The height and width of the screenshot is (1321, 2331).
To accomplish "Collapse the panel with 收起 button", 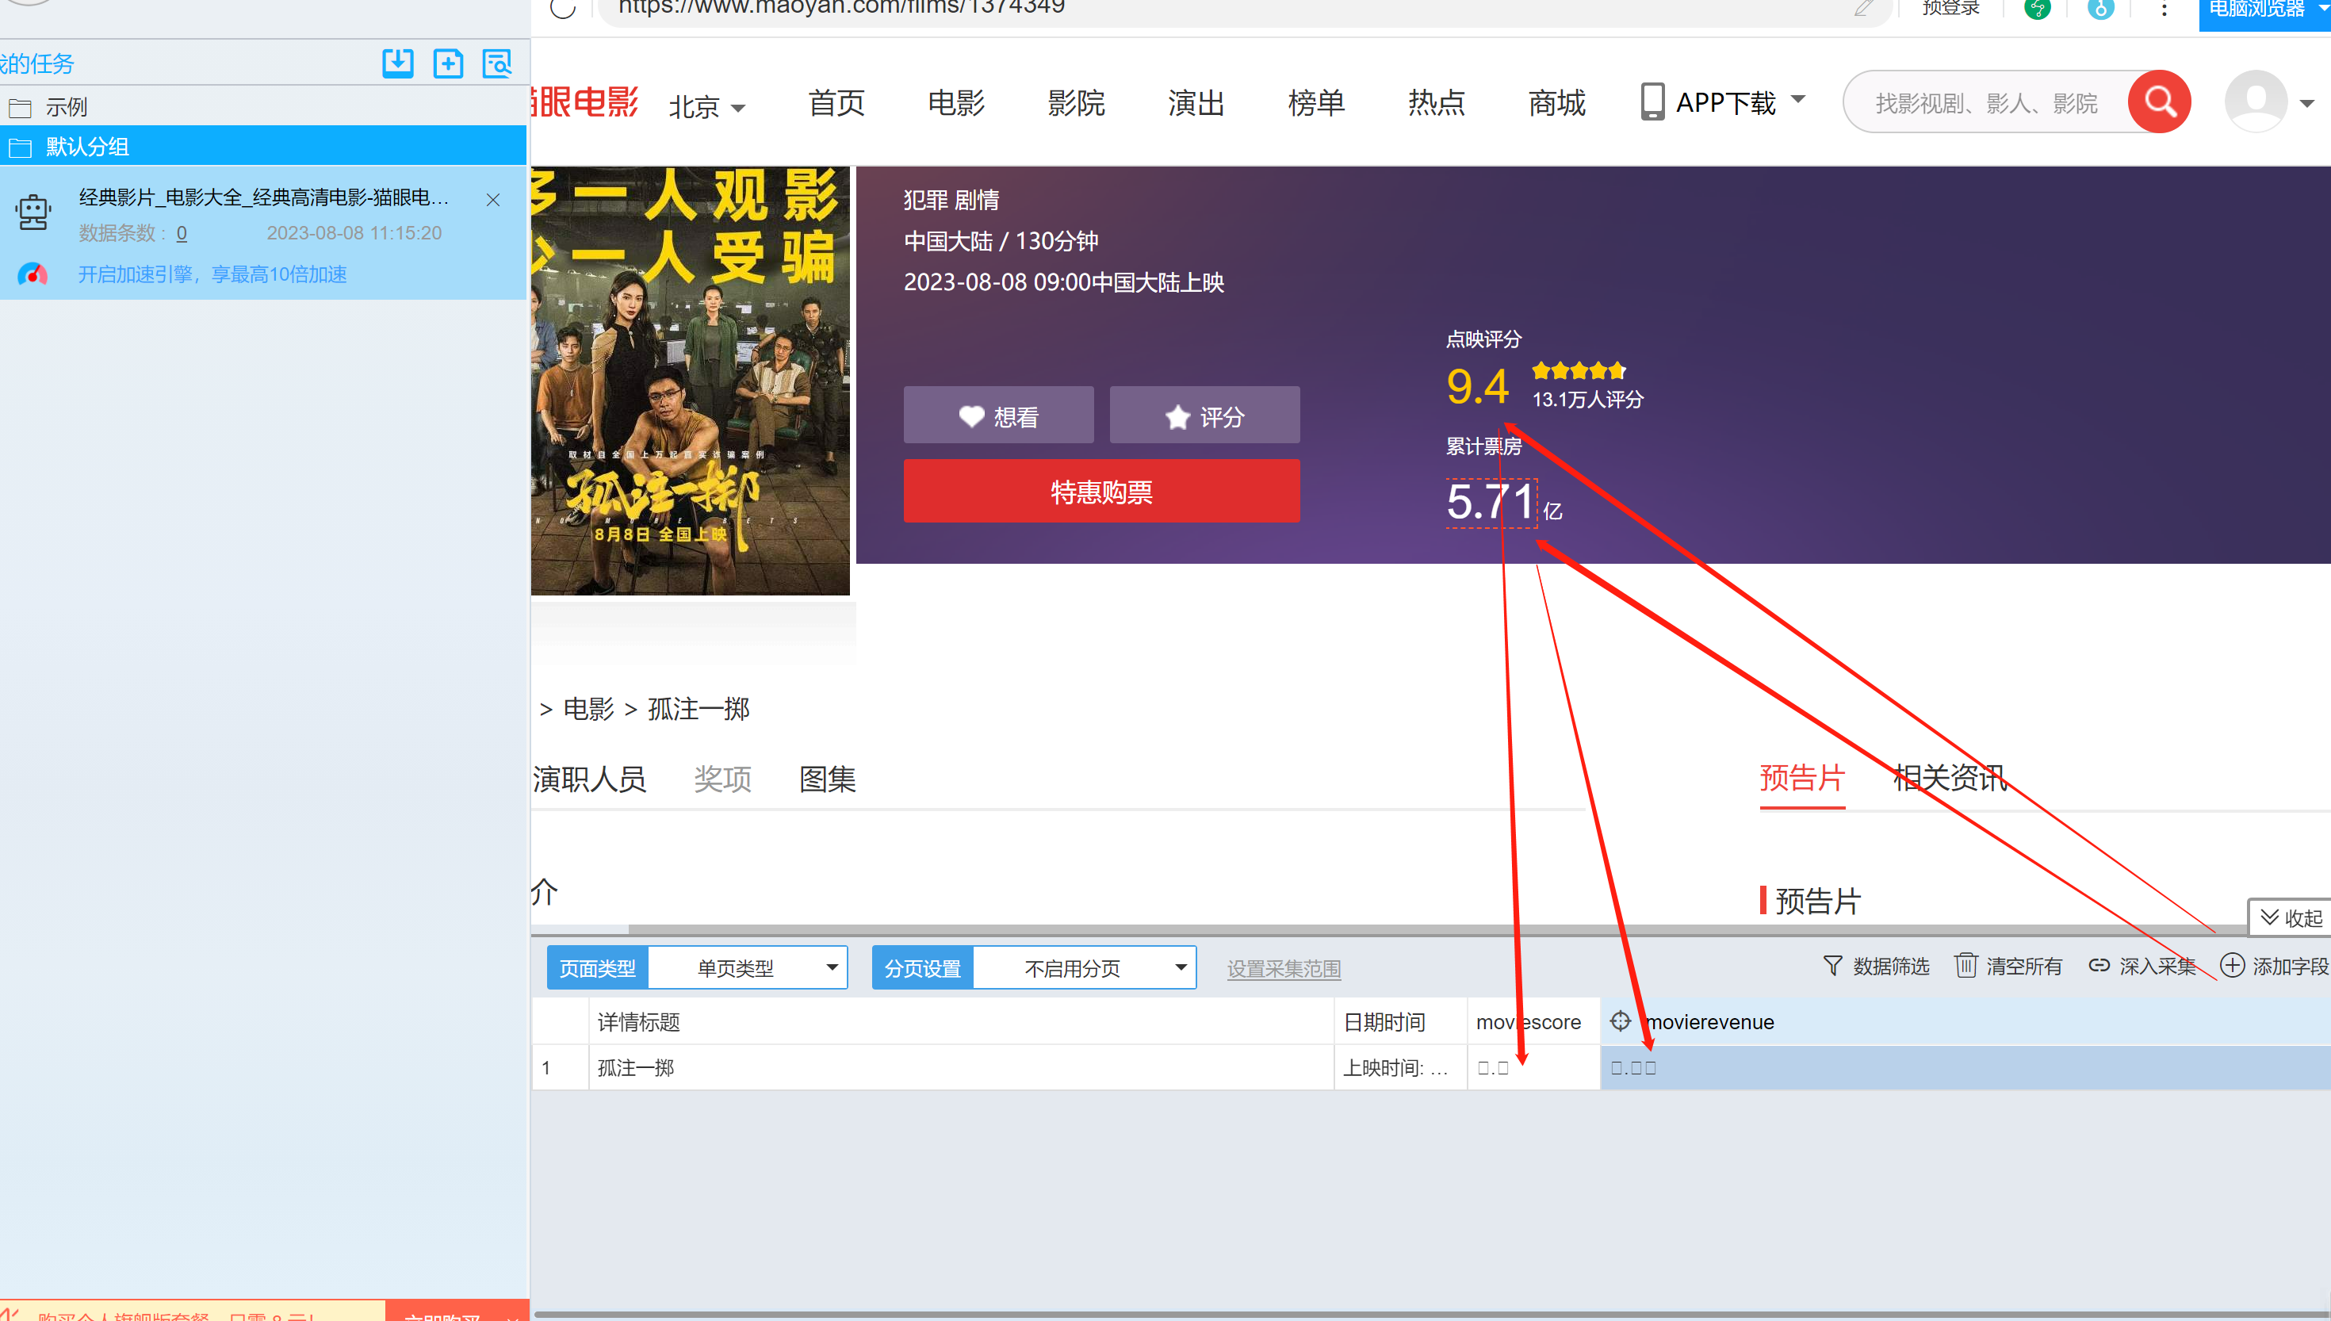I will (x=2291, y=917).
